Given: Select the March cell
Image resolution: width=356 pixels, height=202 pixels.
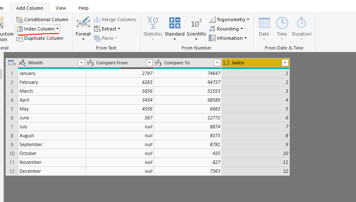Looking at the screenshot, I should tap(52, 91).
